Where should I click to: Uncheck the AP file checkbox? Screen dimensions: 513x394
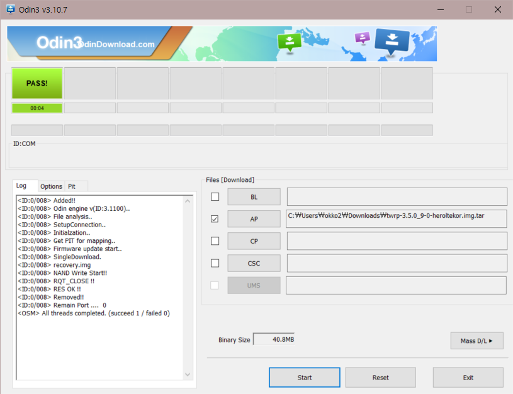(215, 218)
